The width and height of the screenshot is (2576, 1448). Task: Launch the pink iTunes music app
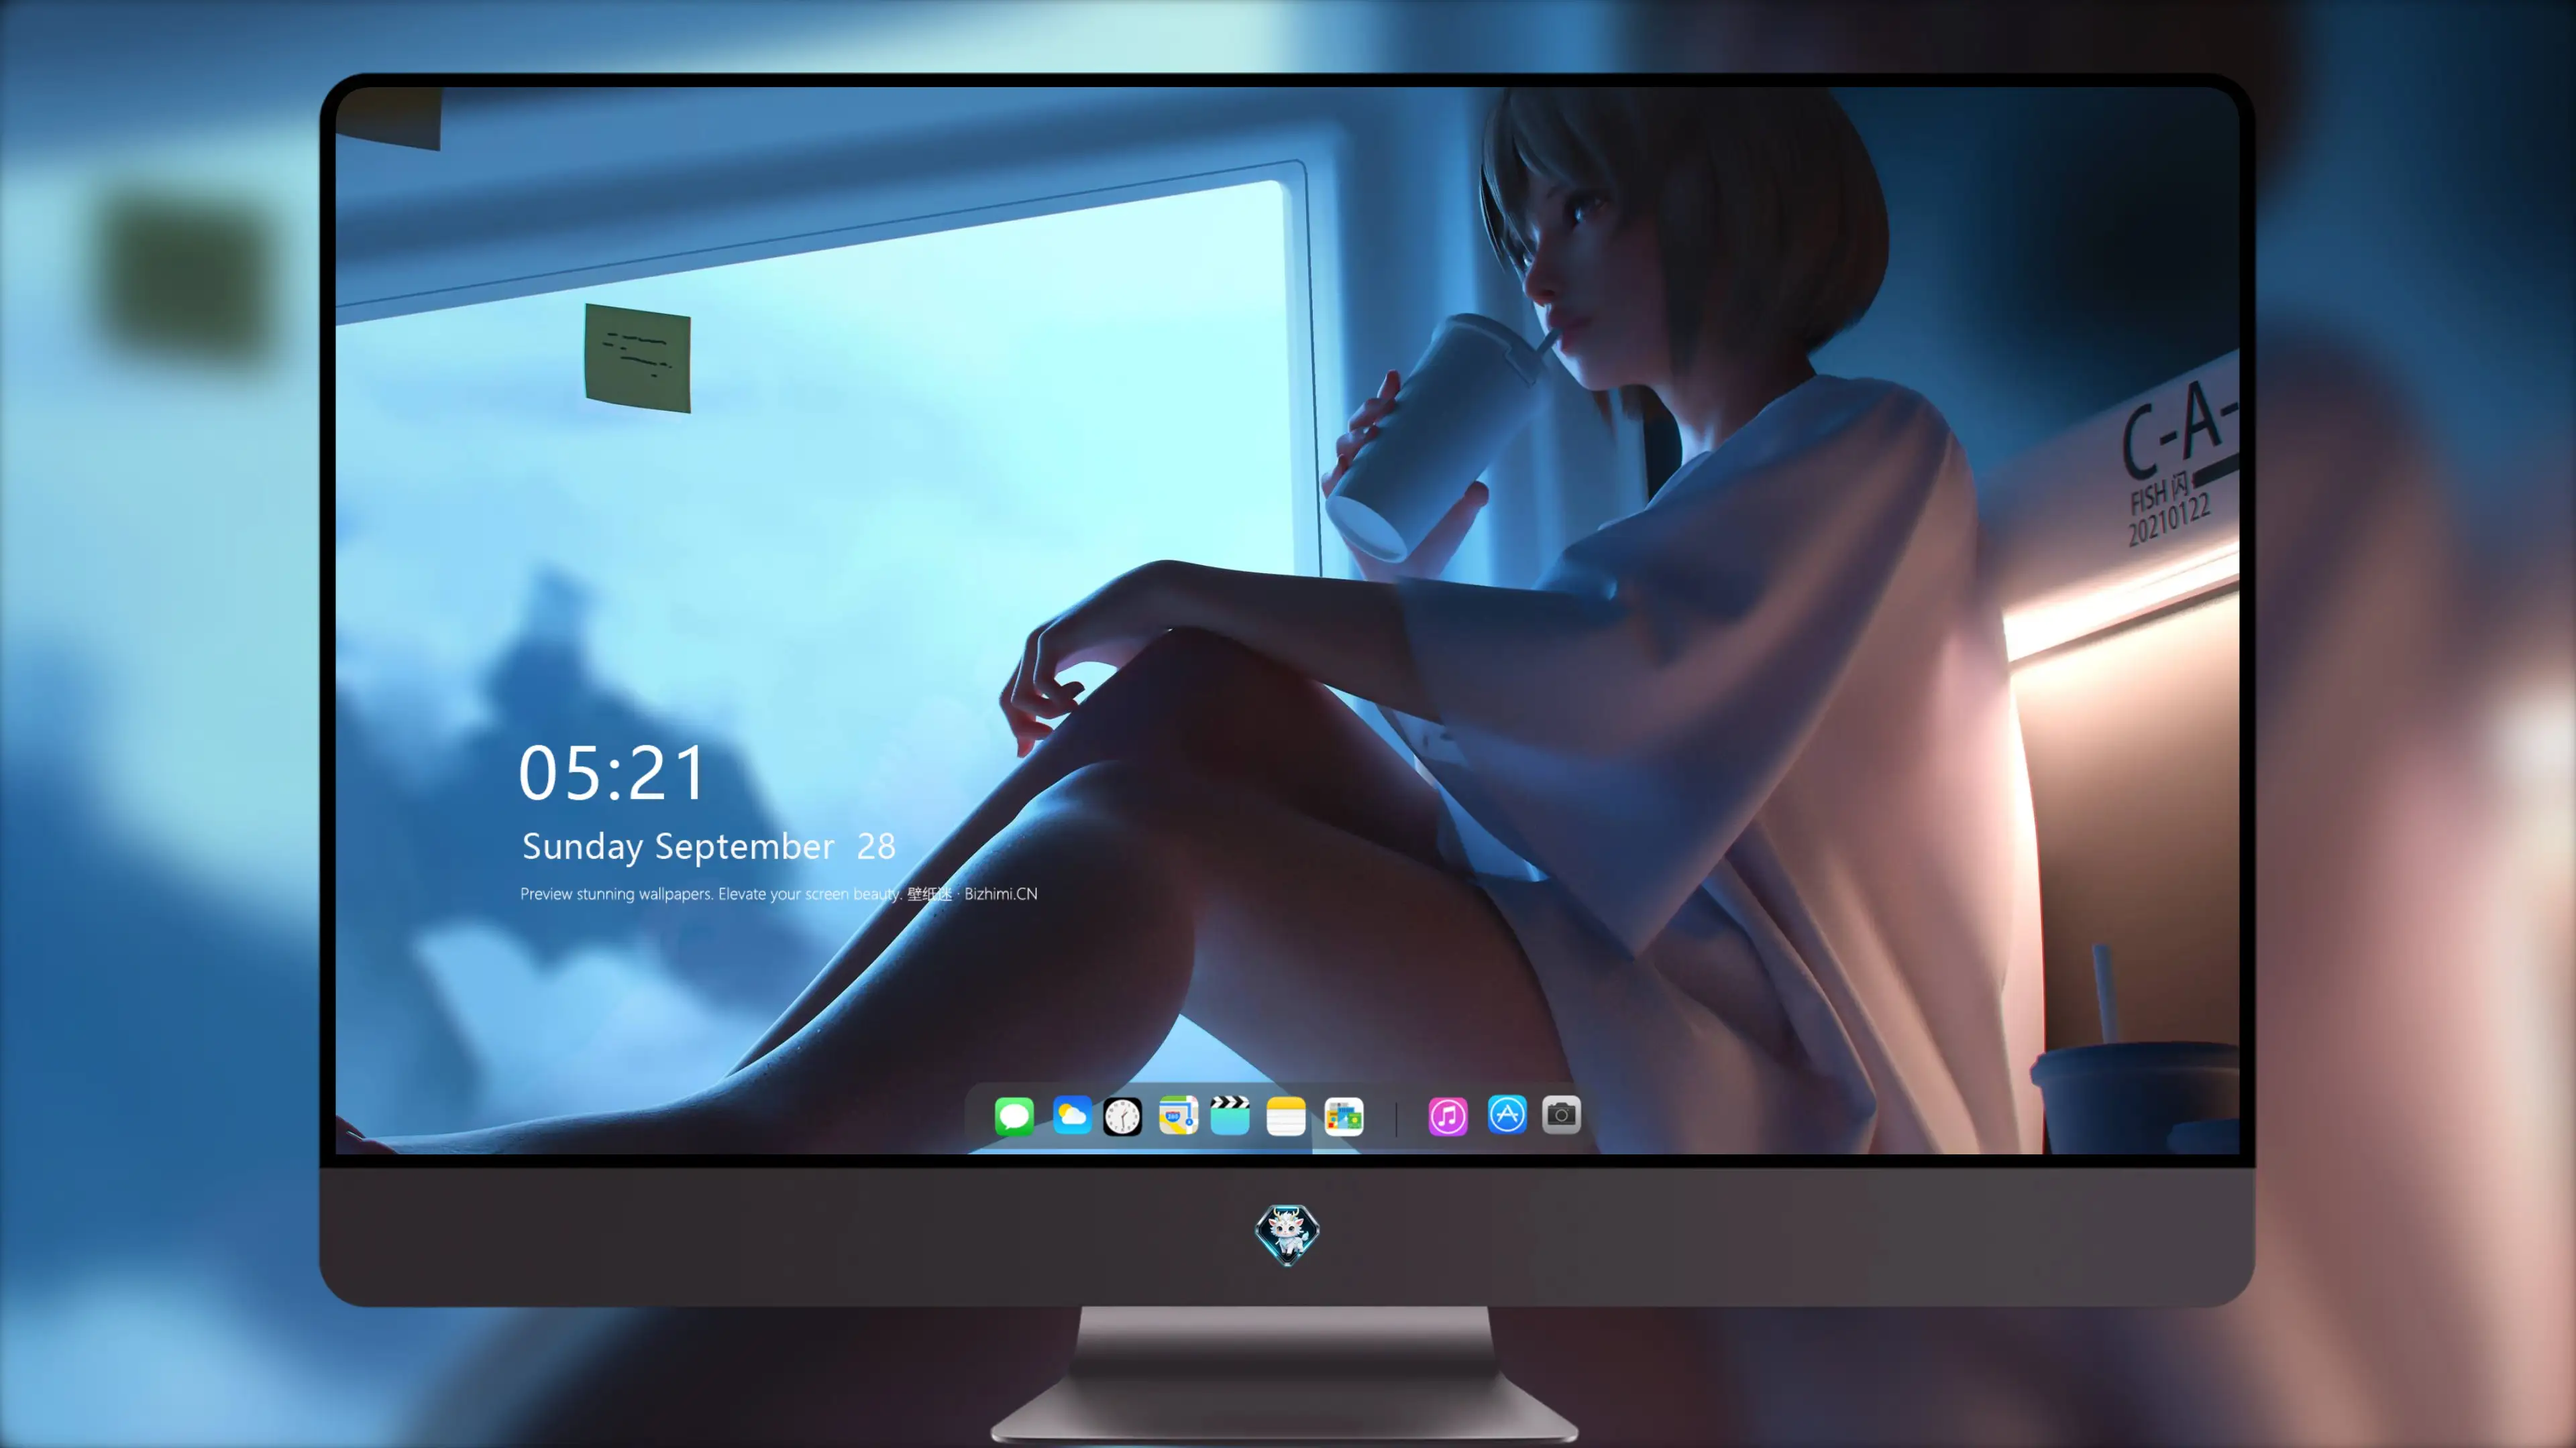pyautogui.click(x=1448, y=1116)
